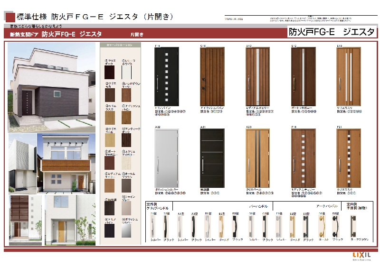380x267 pixels.
Task: View the large white two-story house photo
Action: 52,88
